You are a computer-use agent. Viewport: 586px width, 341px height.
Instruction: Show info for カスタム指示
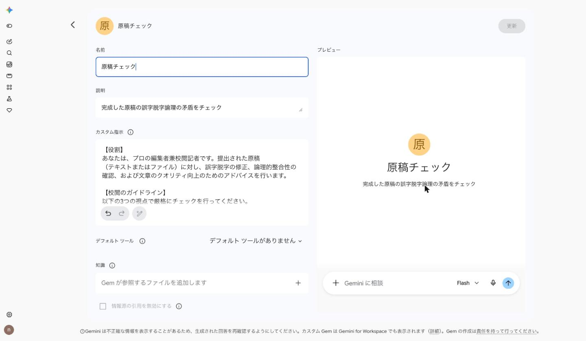[x=131, y=132]
